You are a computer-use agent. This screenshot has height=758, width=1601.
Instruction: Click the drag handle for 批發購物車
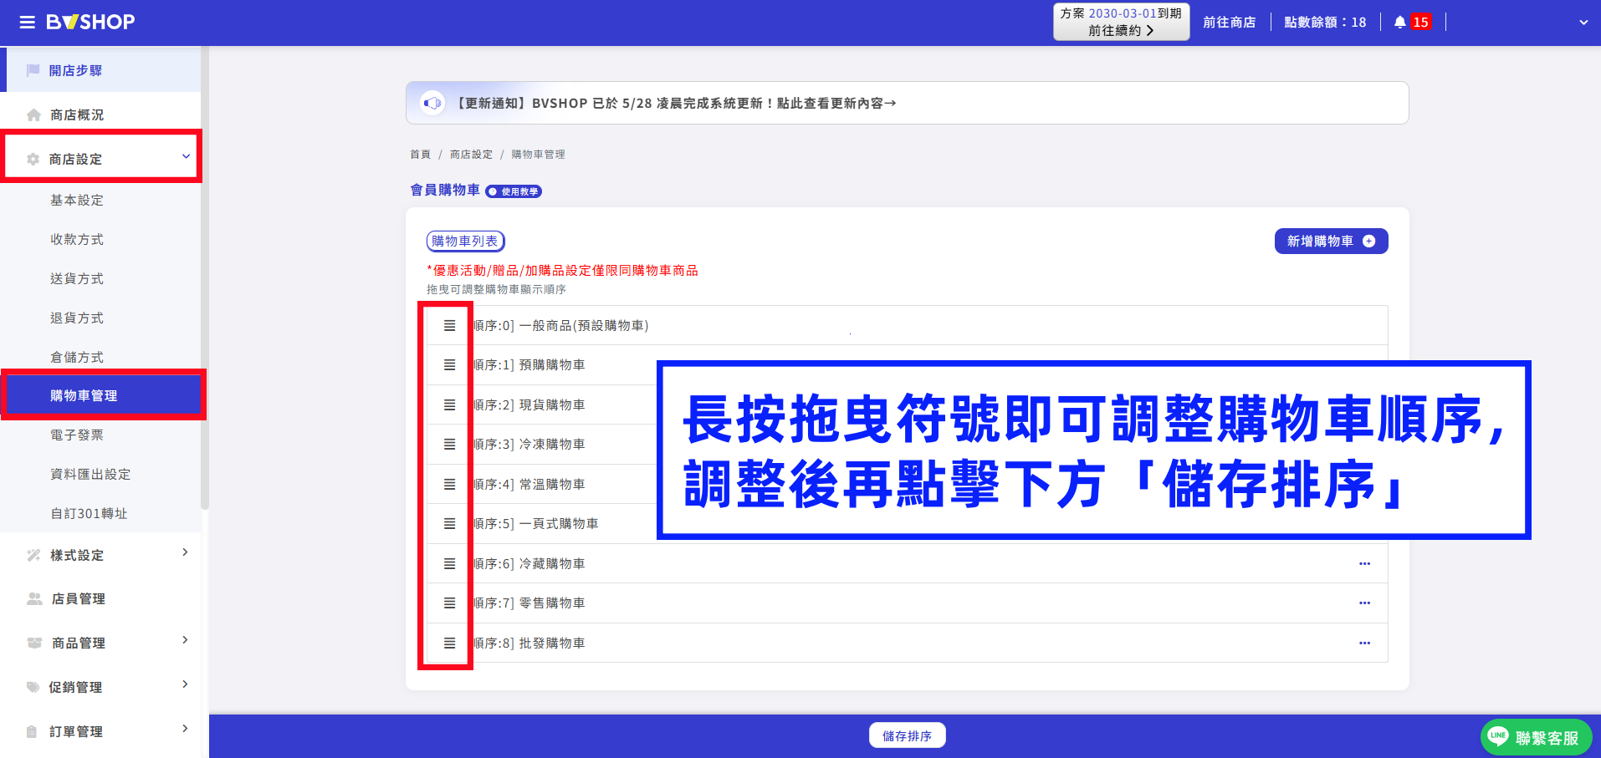tap(449, 643)
